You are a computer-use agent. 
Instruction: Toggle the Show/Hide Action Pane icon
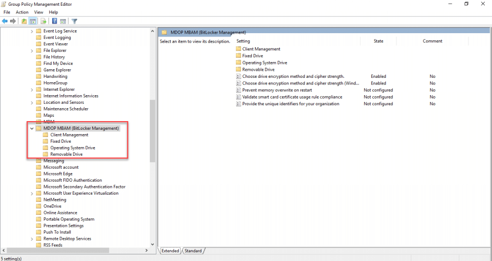click(x=63, y=21)
